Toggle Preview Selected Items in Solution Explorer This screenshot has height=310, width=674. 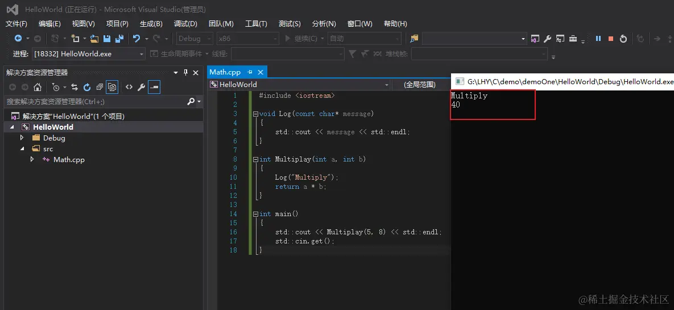click(x=154, y=87)
